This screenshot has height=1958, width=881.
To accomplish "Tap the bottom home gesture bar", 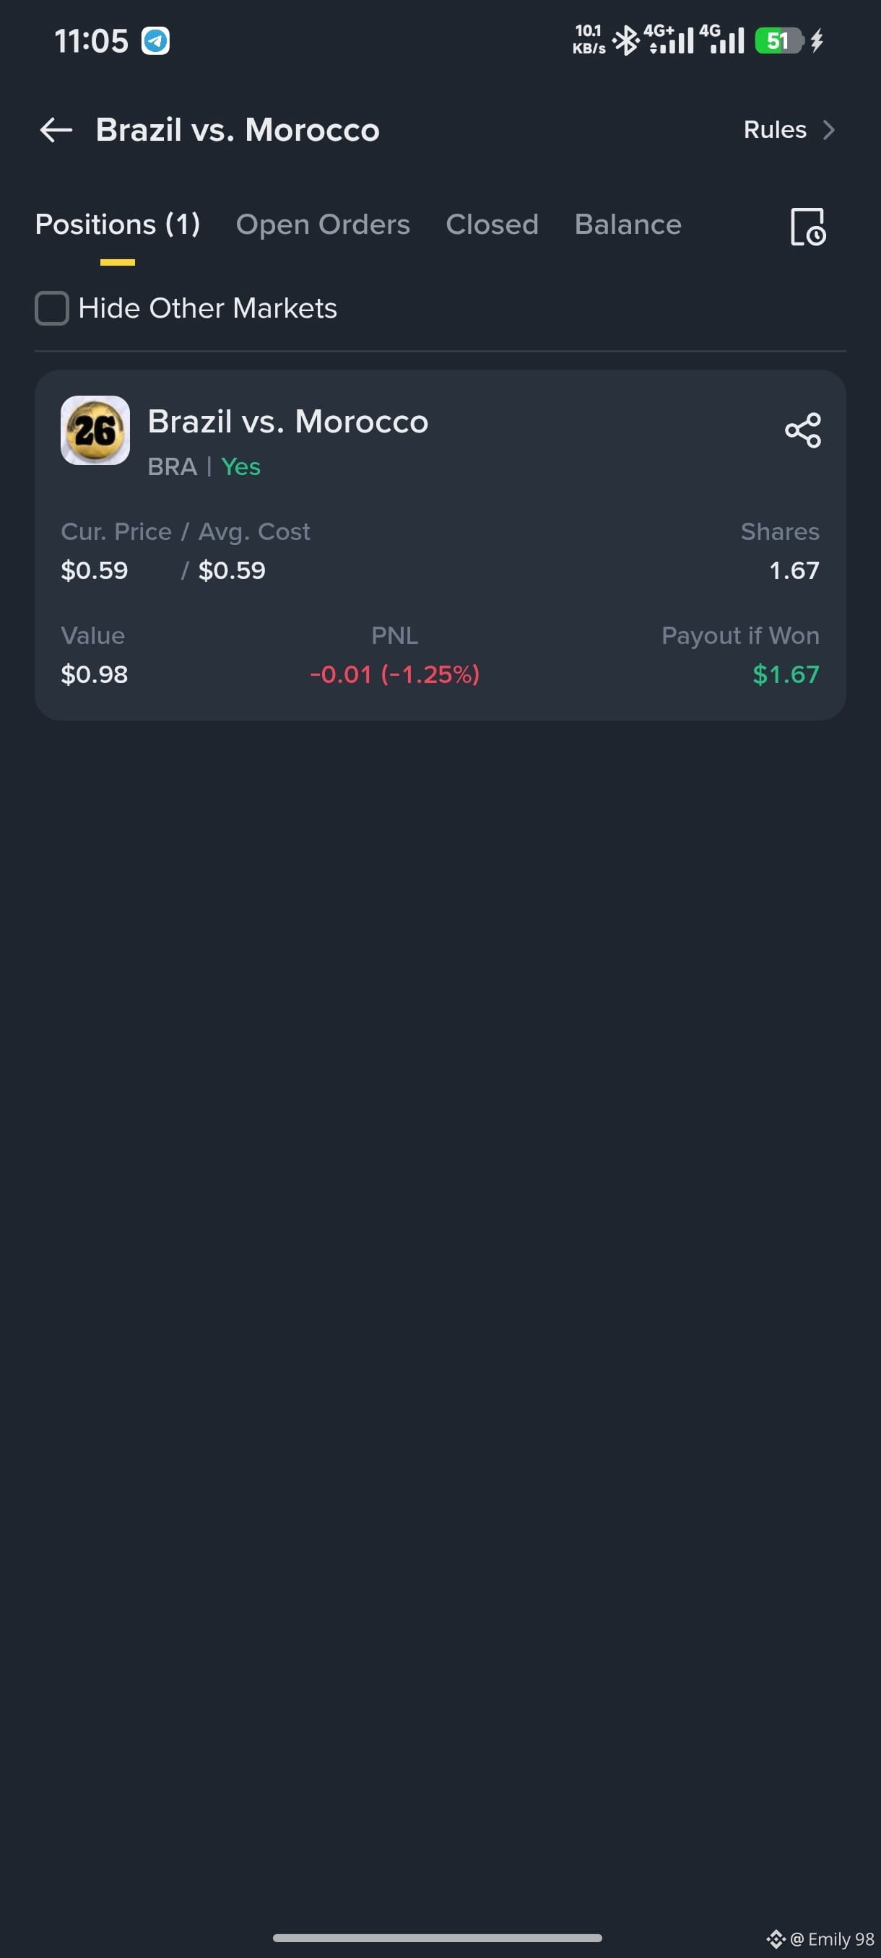I will point(437,1938).
